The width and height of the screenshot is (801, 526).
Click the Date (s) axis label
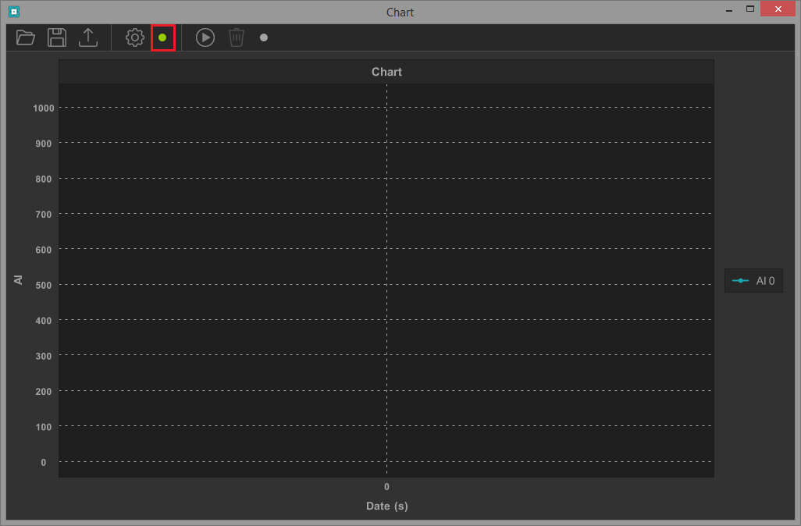click(386, 506)
